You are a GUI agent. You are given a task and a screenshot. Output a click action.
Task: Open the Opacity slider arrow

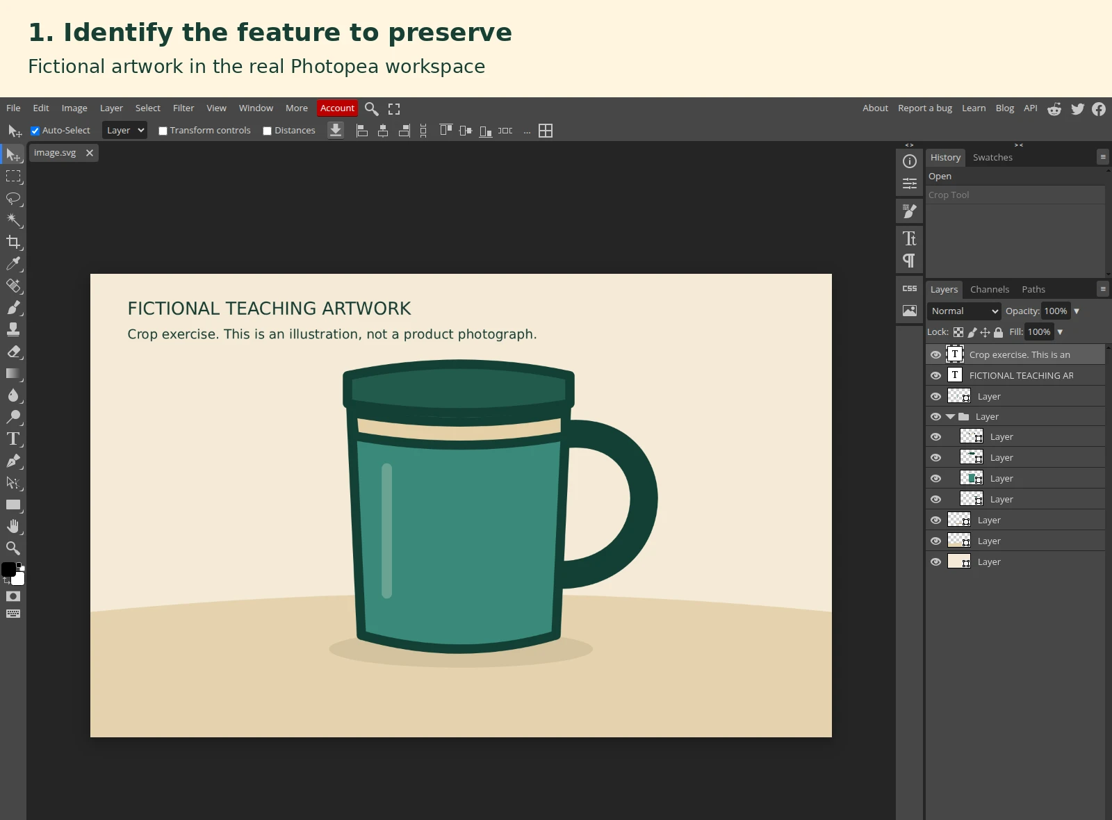click(1077, 311)
